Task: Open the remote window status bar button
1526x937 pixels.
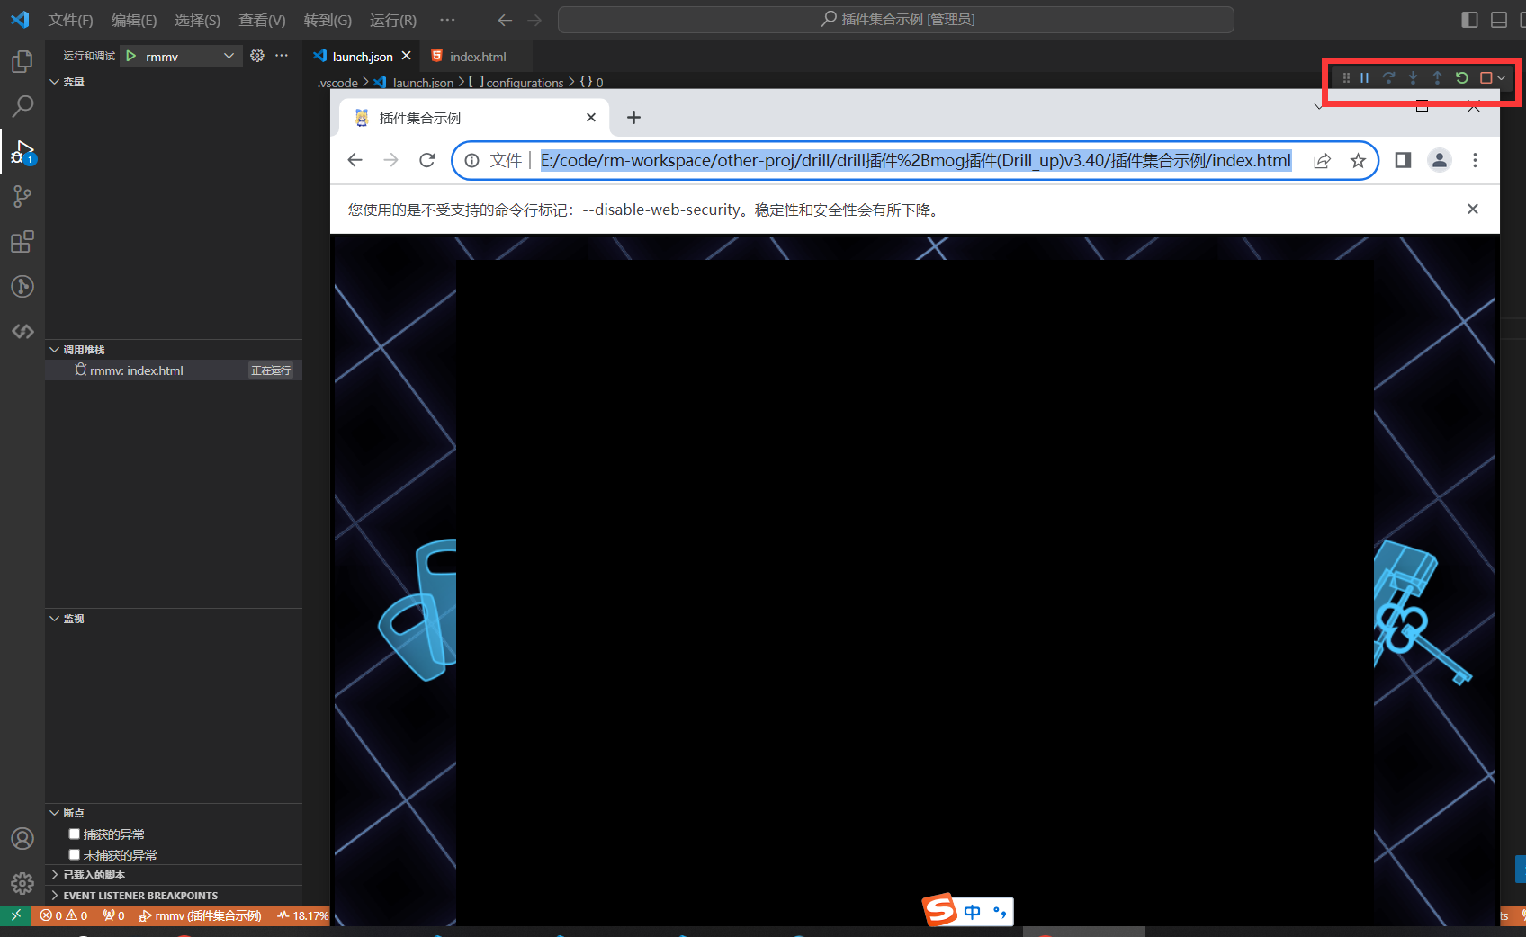Action: coord(15,915)
